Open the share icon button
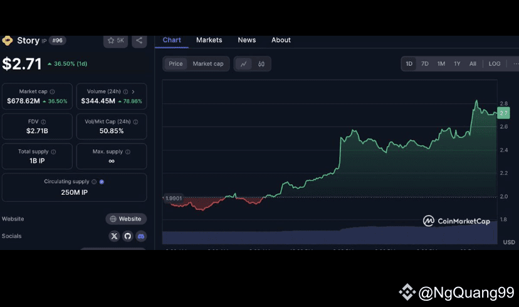519x307 pixels. 139,41
